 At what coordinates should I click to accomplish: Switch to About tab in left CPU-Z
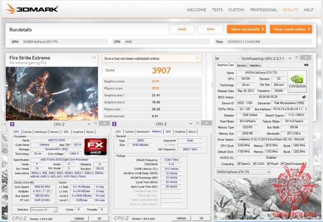(x=90, y=132)
